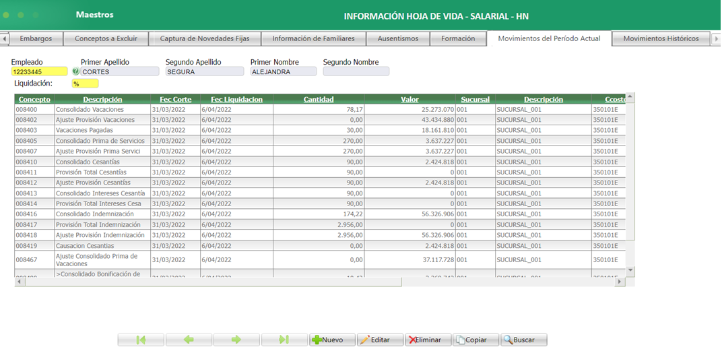Select row Provisión Total Indemnización
722x353 pixels.
(x=320, y=225)
